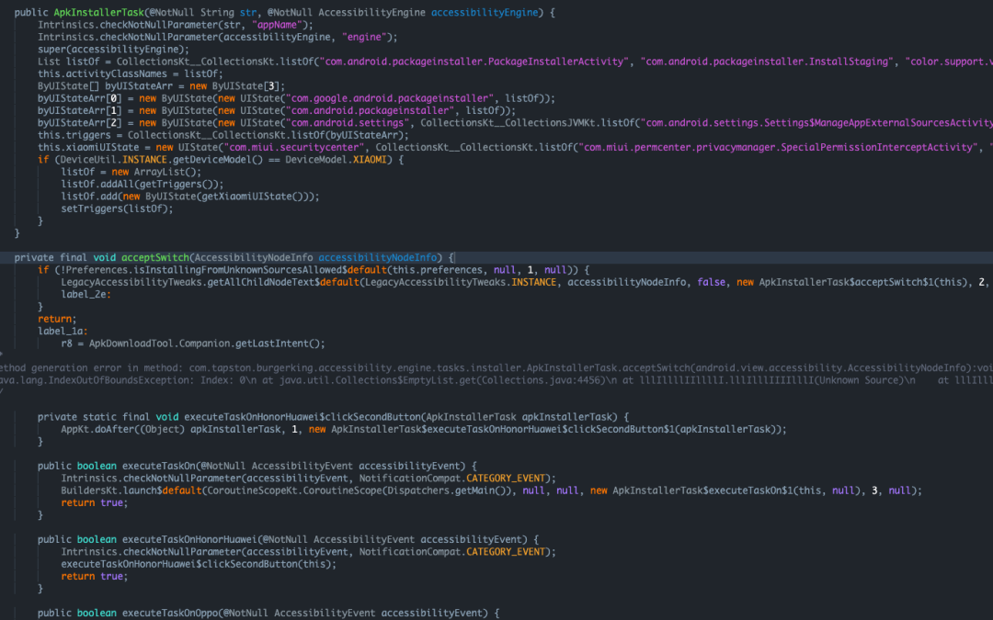The height and width of the screenshot is (620, 993).
Task: Click the DeviceModel.XIAOMI constant
Action: point(336,160)
